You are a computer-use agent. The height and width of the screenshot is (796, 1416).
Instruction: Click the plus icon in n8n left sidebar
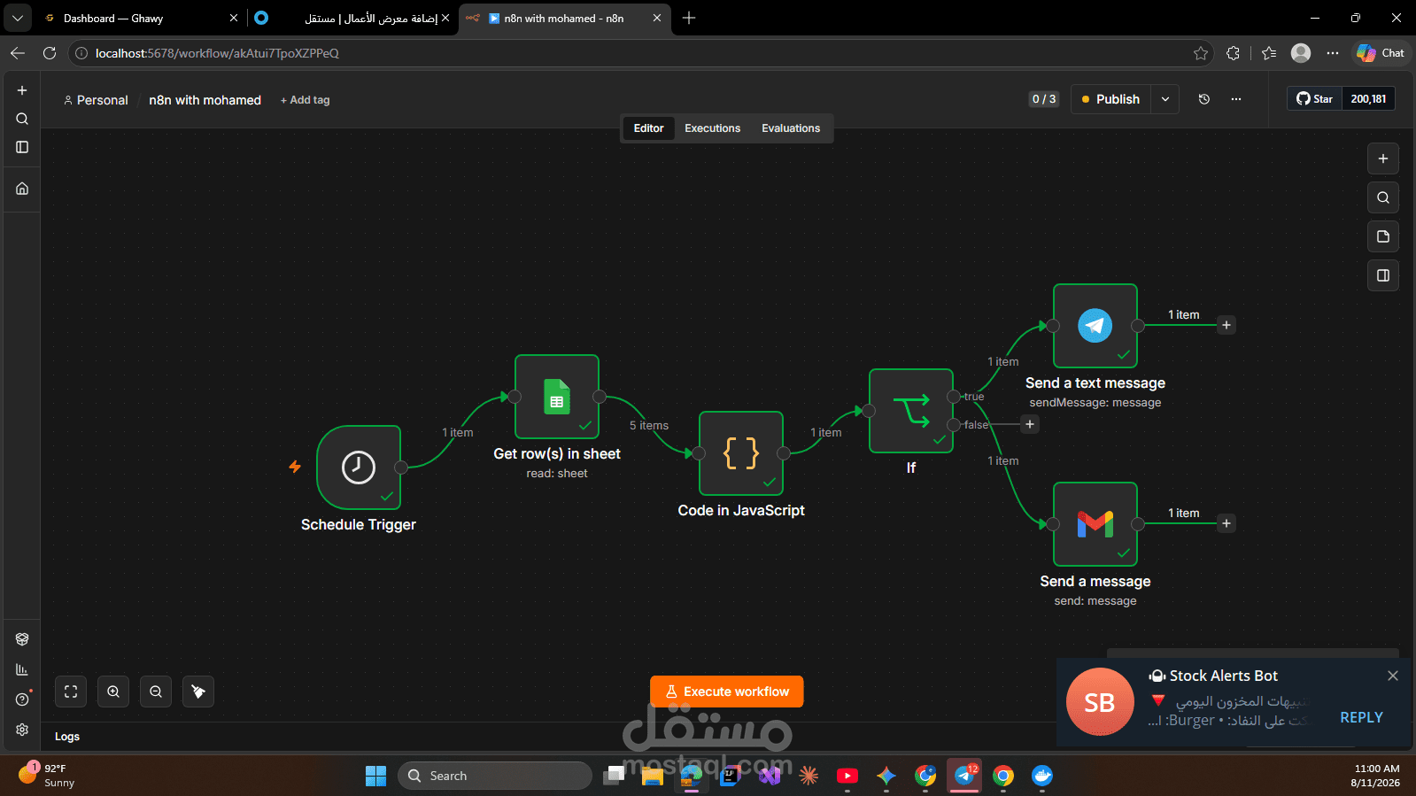(x=22, y=90)
